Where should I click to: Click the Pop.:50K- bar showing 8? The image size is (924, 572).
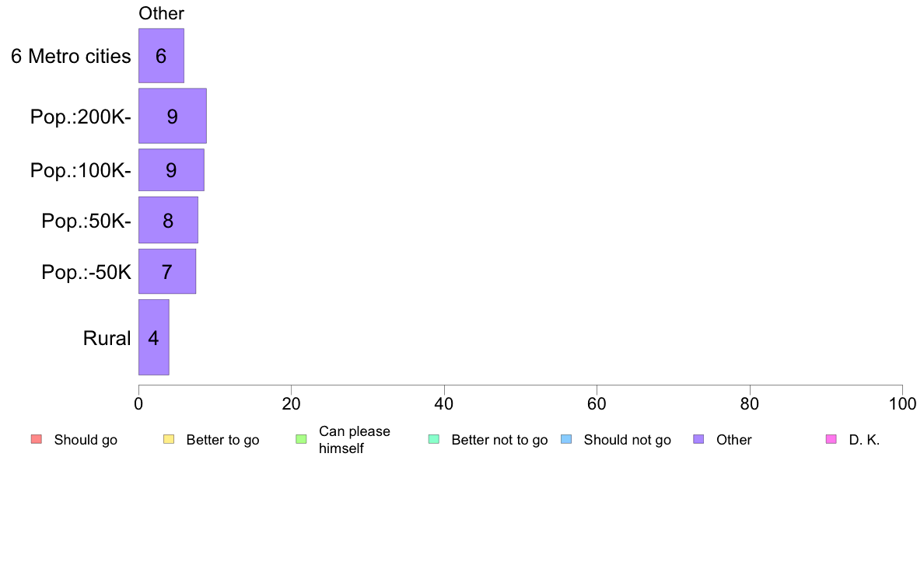[169, 220]
